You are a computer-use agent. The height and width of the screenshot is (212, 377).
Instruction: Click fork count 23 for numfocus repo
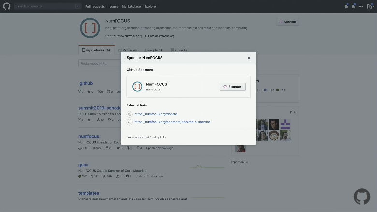point(109,148)
